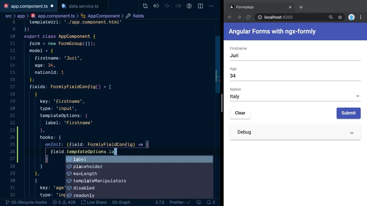The height and width of the screenshot is (206, 367).
Task: Click the Clear button
Action: [240, 113]
